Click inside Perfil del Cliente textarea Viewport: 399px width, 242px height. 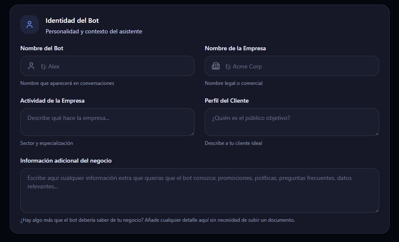292,122
